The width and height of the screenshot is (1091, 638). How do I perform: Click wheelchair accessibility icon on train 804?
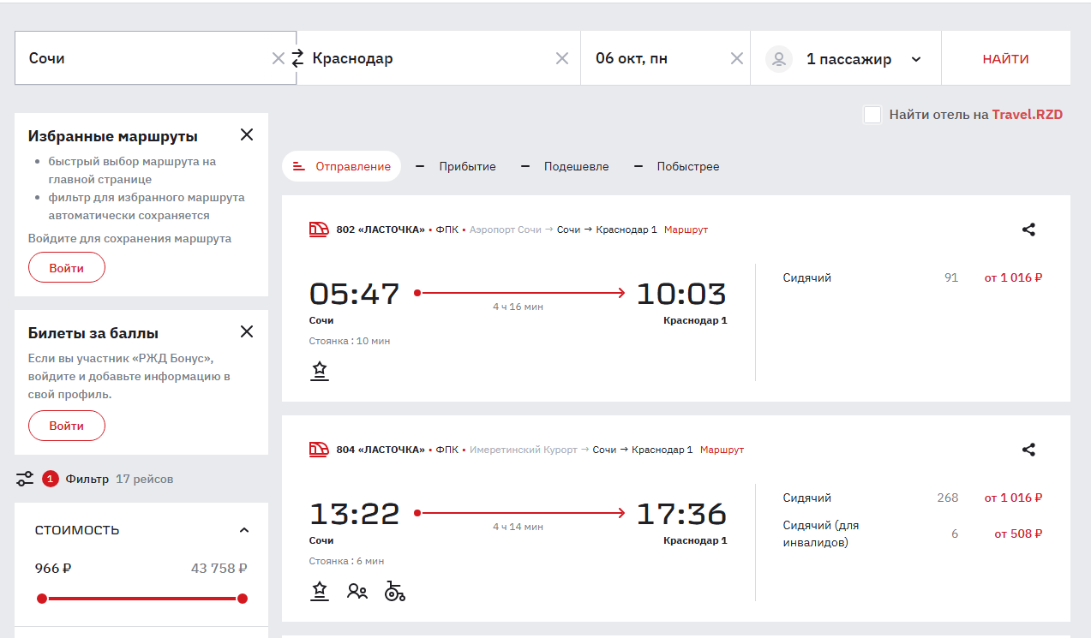click(x=394, y=591)
